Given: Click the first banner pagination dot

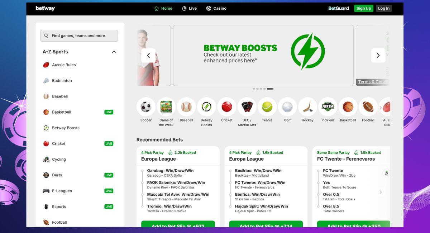Looking at the screenshot, I should coord(254,89).
